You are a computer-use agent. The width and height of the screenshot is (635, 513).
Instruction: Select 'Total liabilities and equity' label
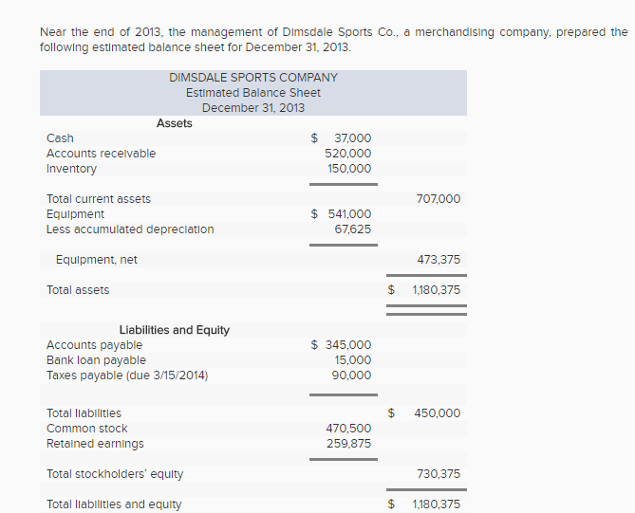pyautogui.click(x=114, y=504)
